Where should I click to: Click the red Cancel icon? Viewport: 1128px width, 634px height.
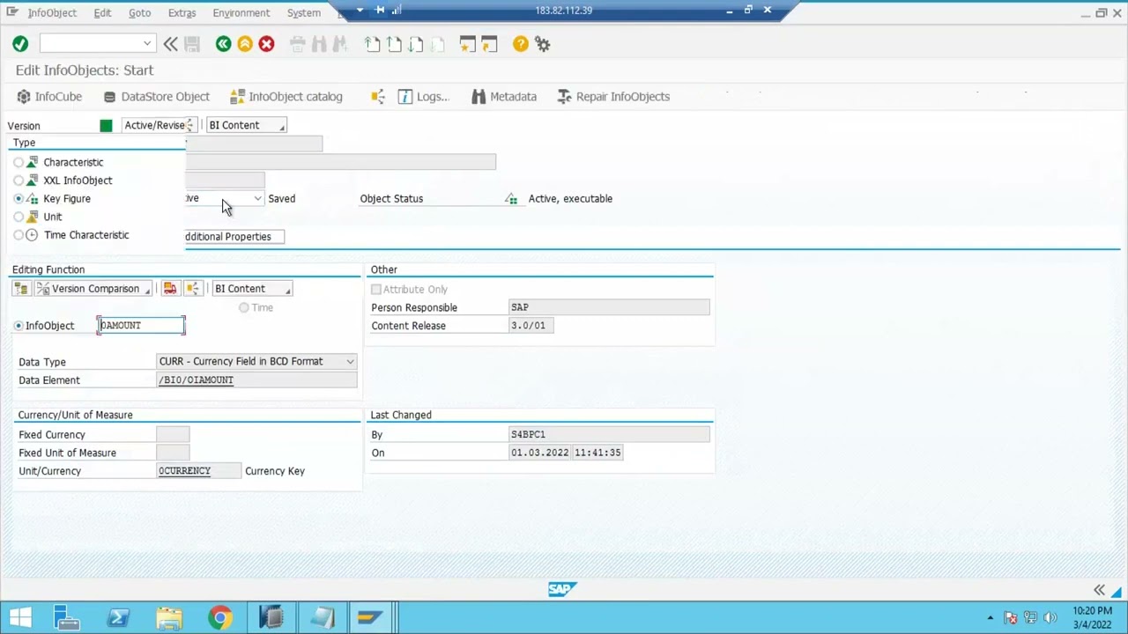pos(266,44)
